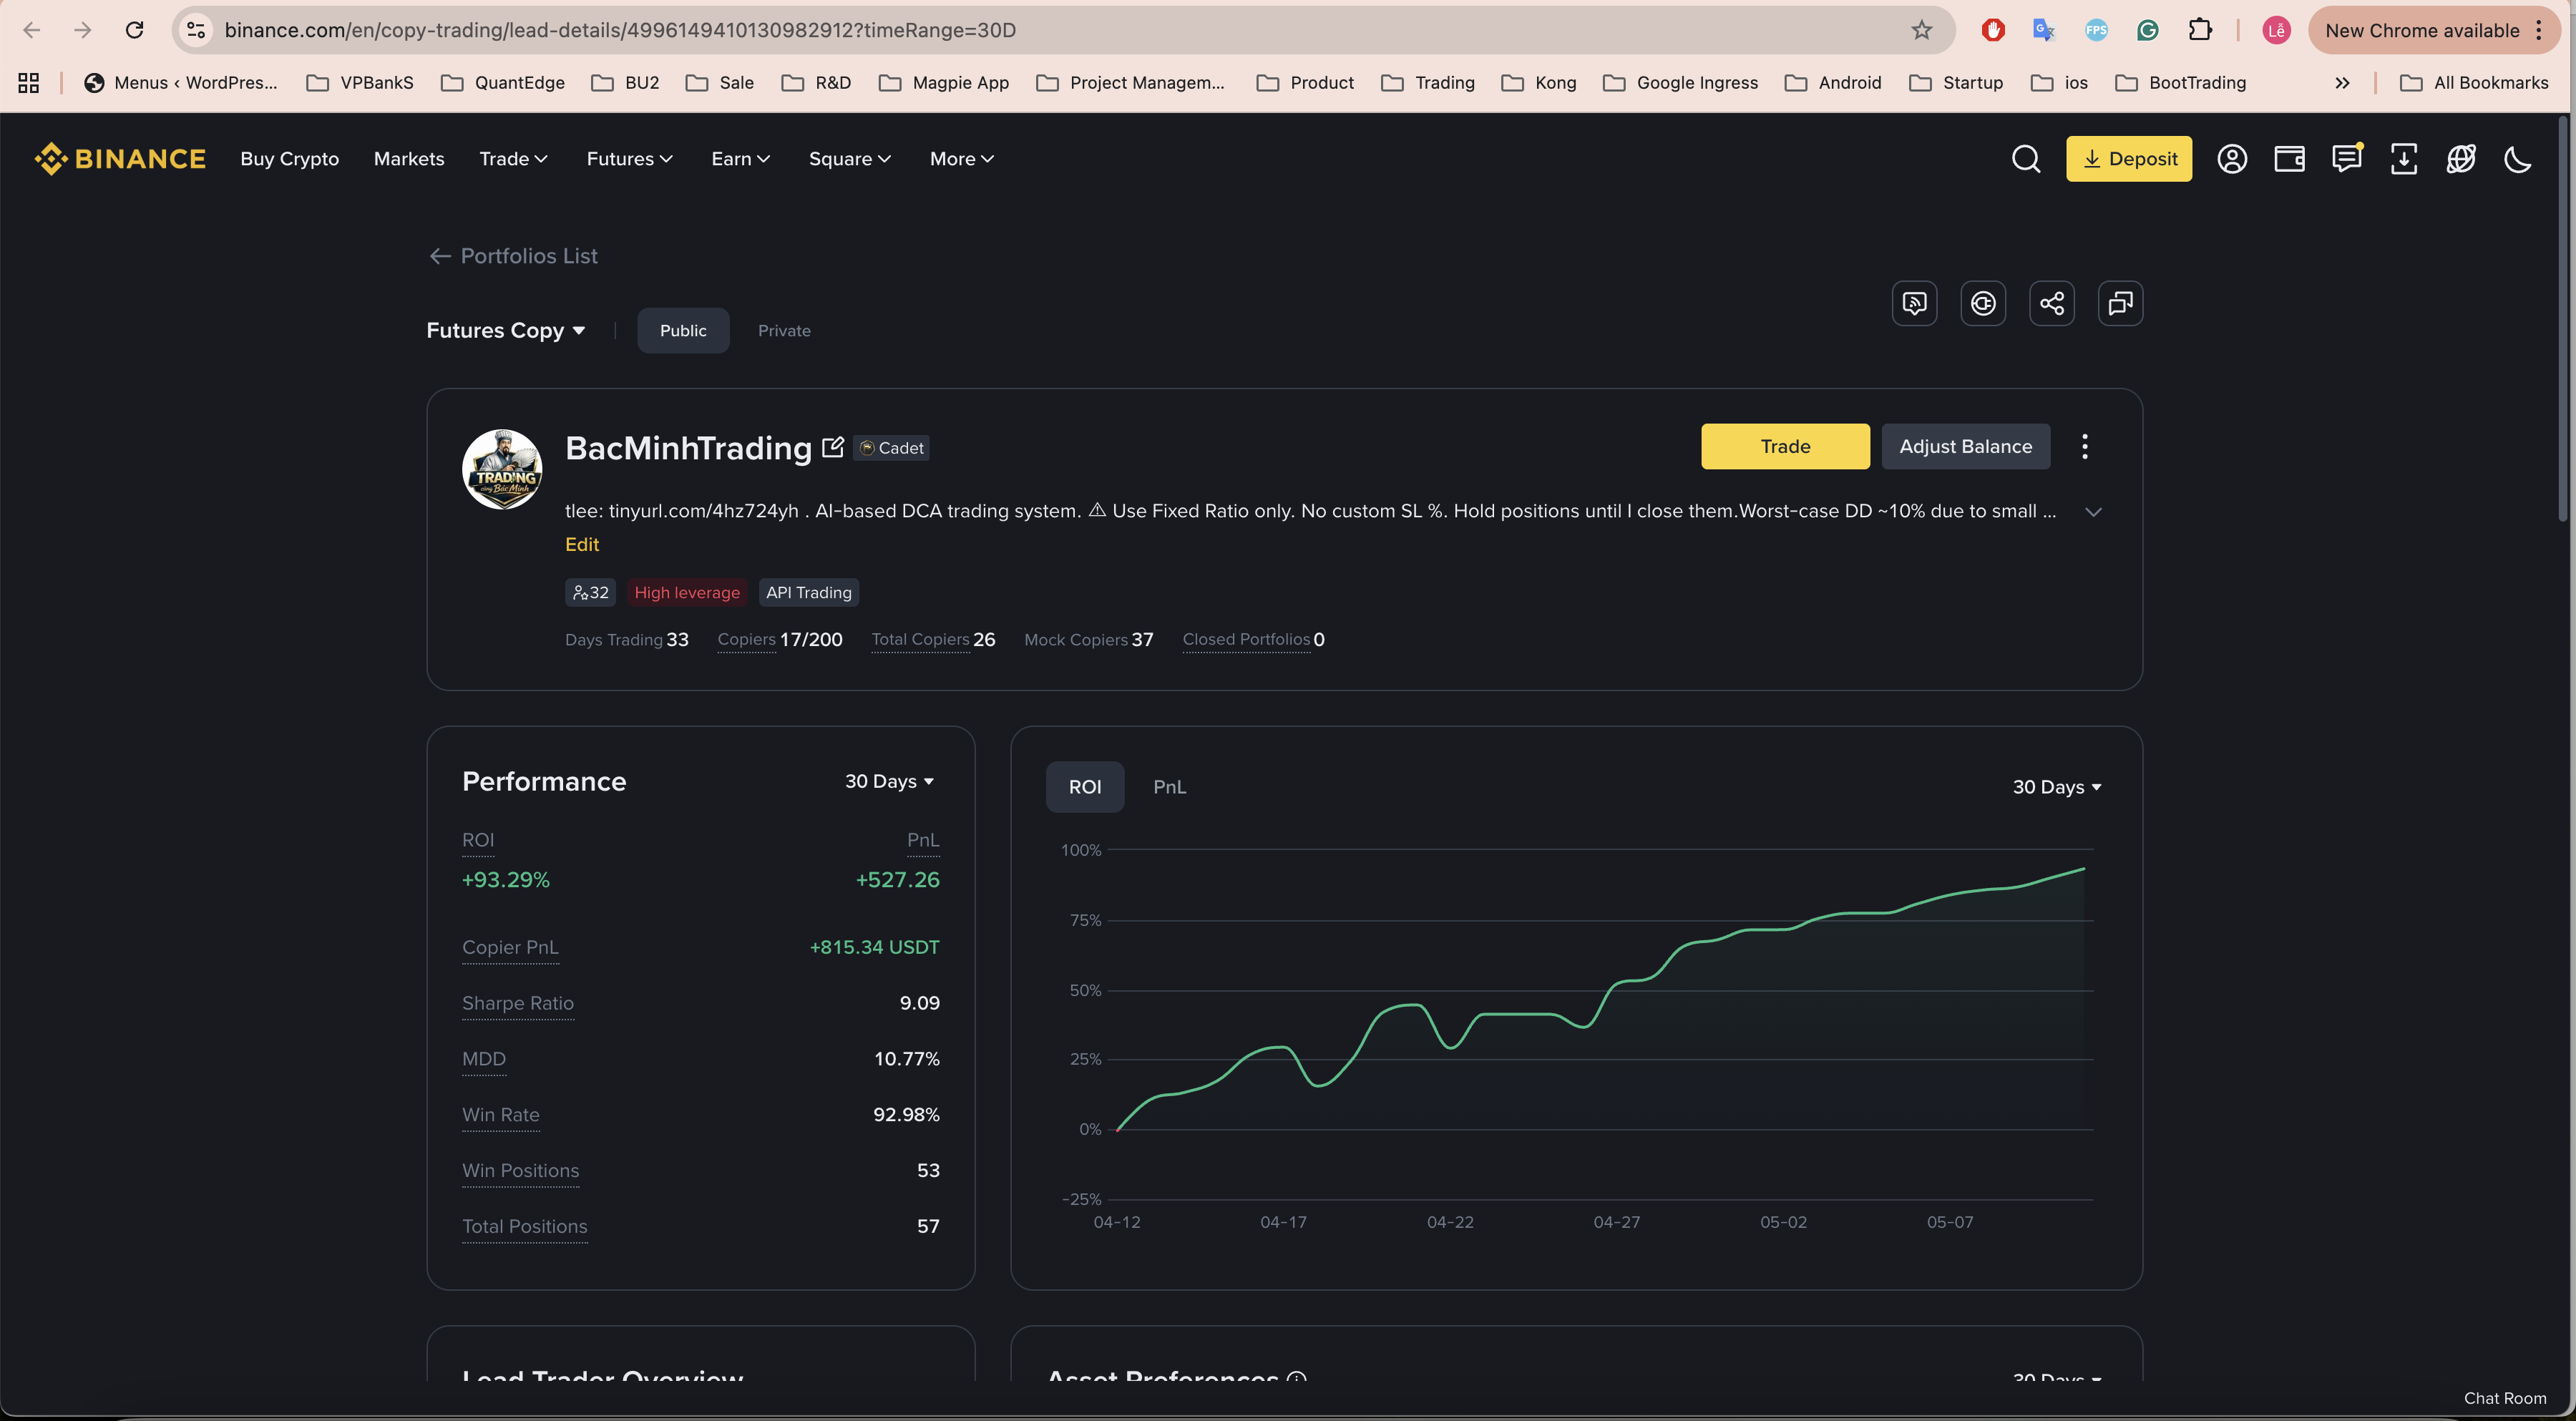
Task: Open the three-dot more options menu
Action: [2084, 446]
